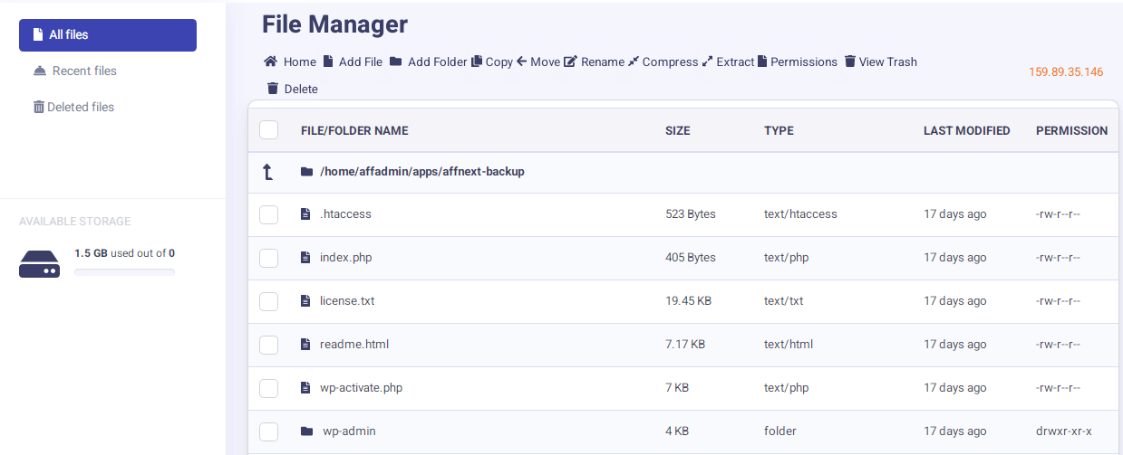Click the storage usage progress bar

[x=124, y=271]
